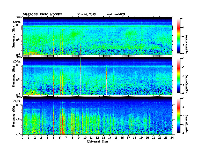
Task: Click hour 18 tick label on time axis
Action: [135, 138]
